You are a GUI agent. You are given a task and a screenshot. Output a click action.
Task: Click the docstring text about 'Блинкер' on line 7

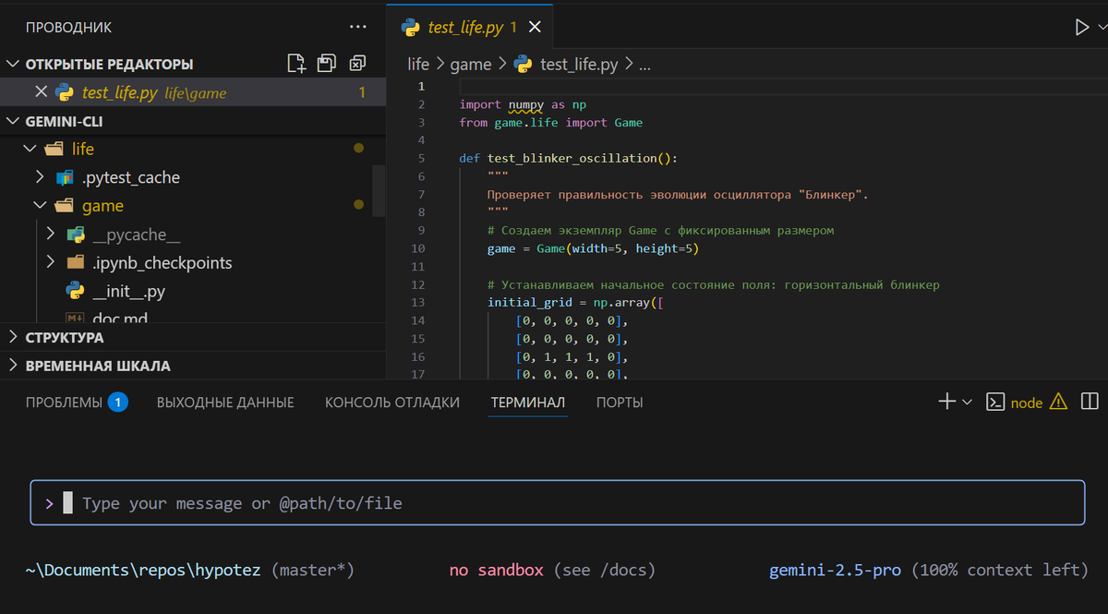click(678, 194)
